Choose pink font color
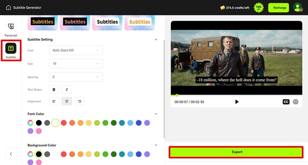Image resolution: width=308 pixels, height=165 pixels. 39,131
